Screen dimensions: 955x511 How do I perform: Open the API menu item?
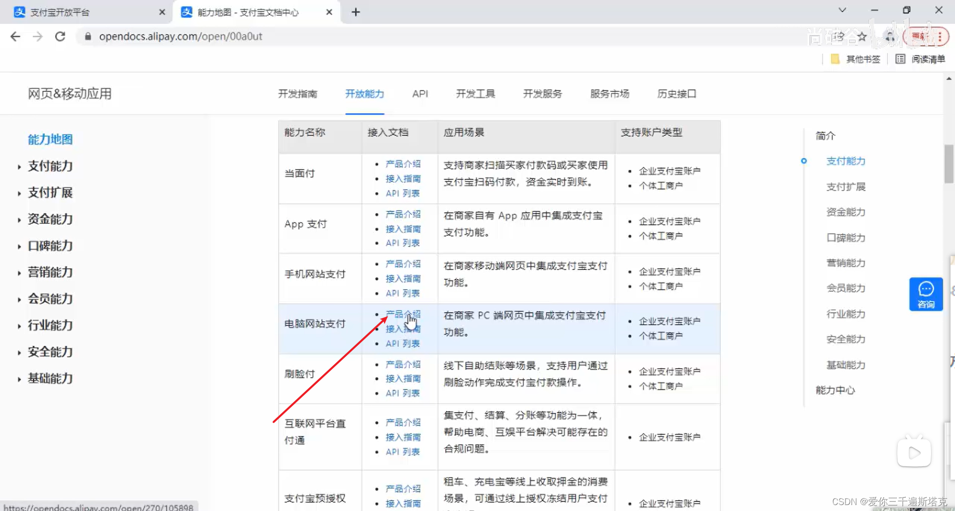coord(420,93)
